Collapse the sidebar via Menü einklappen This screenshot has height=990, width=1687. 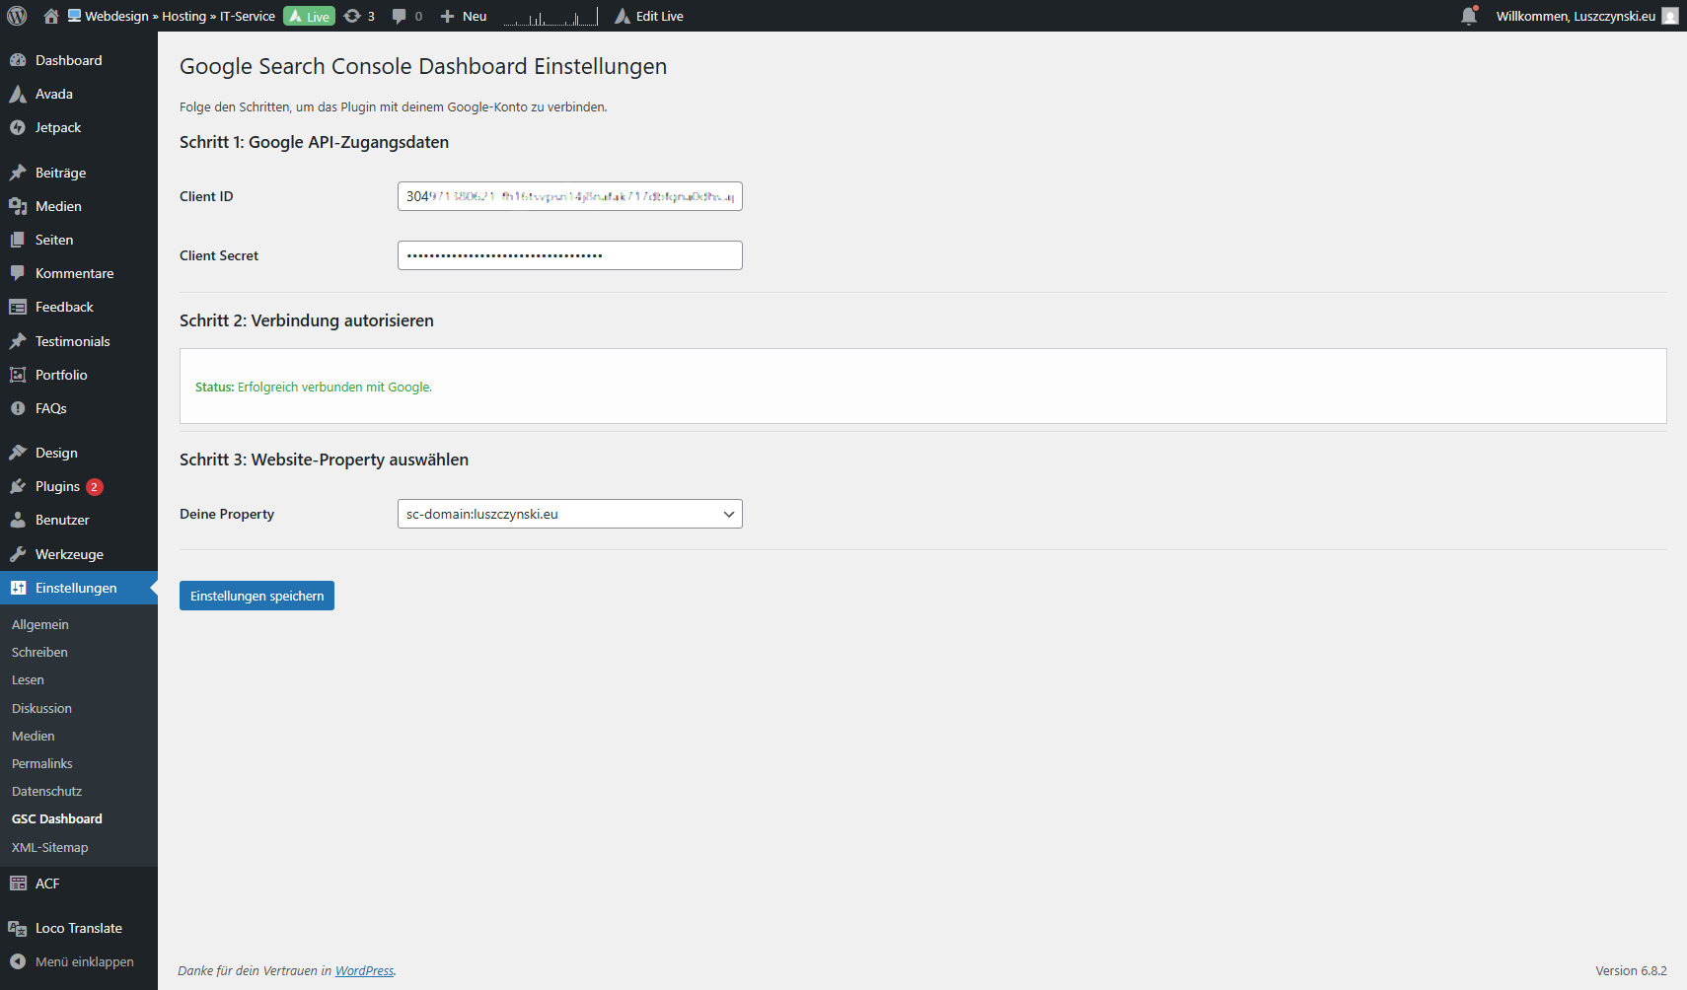(x=84, y=961)
